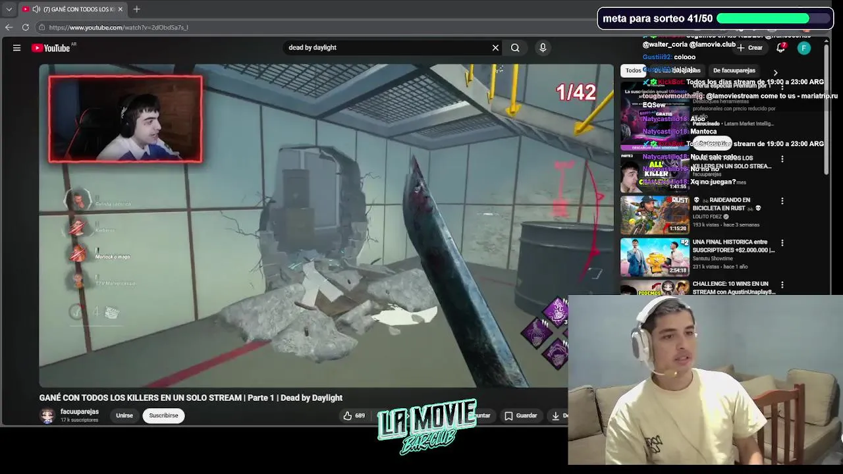The width and height of the screenshot is (843, 474).
Task: Click UNA FINAL HISTORICA entre SUSCRIPTORES title
Action: [733, 246]
